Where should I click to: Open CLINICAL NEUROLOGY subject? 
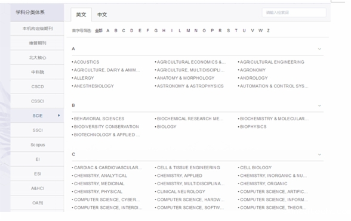pyautogui.click(x=181, y=192)
